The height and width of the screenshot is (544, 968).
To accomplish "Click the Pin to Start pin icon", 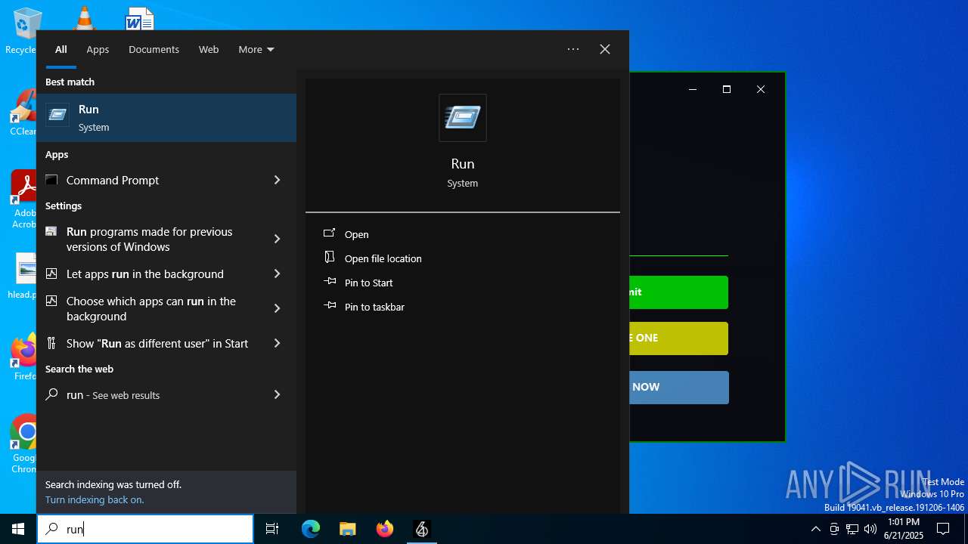I will [330, 282].
